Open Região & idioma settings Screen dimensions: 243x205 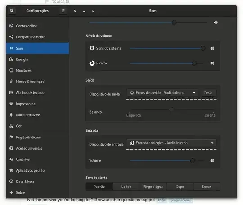[37, 137]
